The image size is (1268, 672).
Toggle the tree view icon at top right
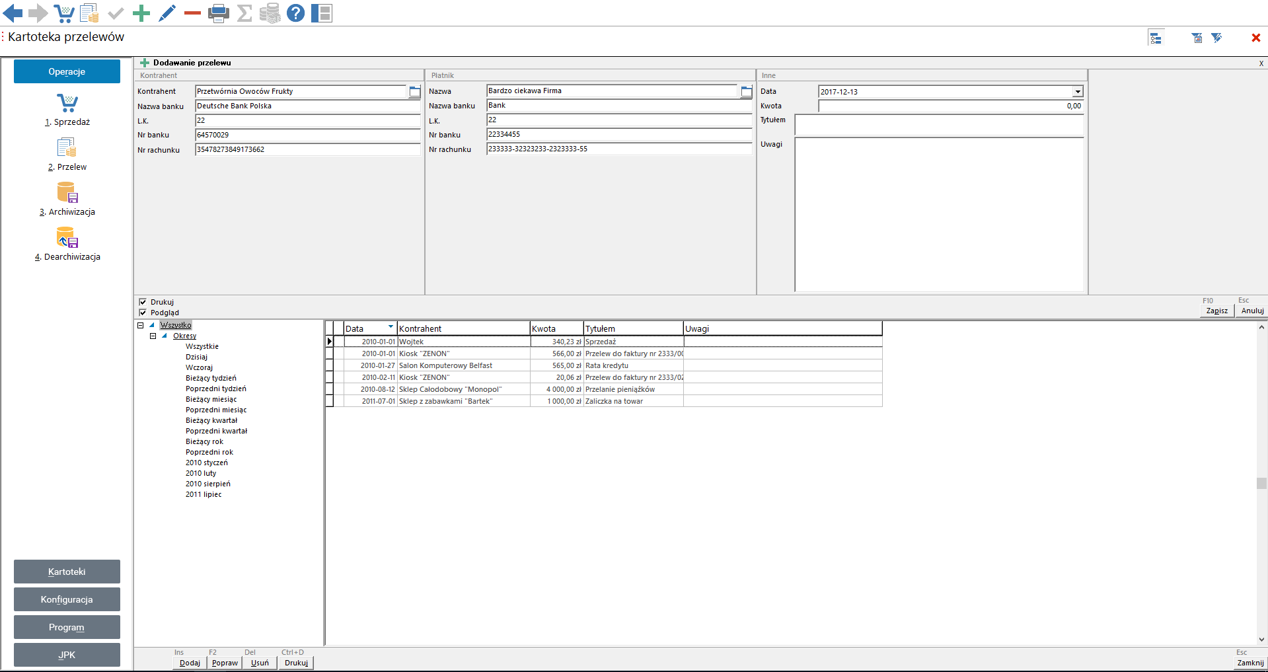pos(1156,38)
